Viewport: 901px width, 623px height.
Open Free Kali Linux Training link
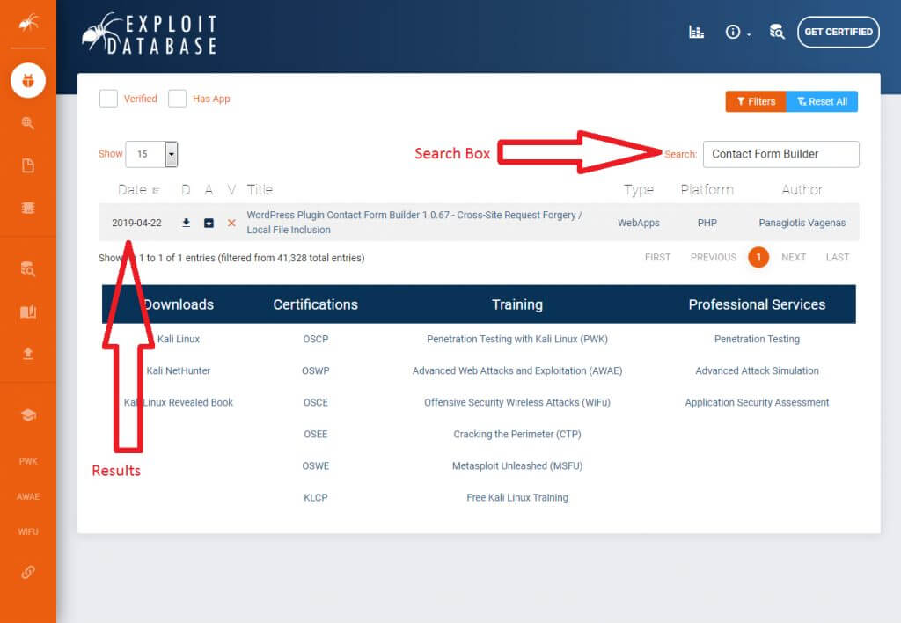(x=517, y=498)
